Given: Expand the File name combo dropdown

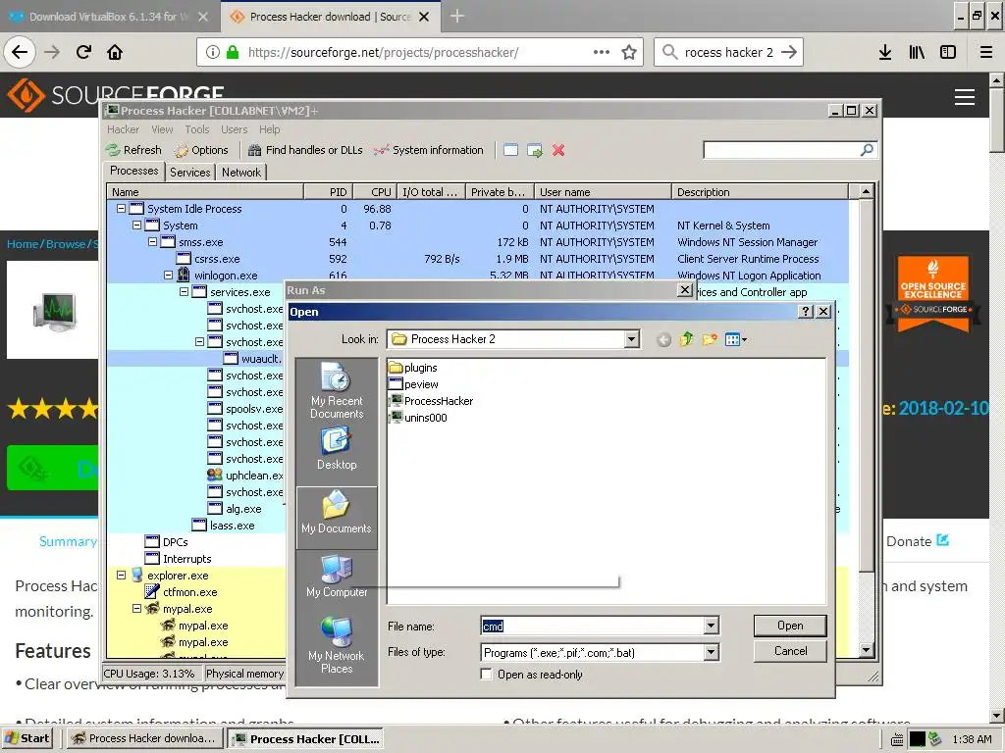Looking at the screenshot, I should (x=711, y=626).
